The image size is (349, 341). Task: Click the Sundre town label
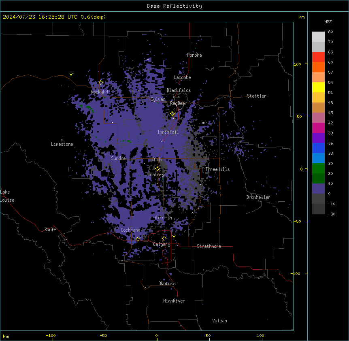[x=118, y=158]
